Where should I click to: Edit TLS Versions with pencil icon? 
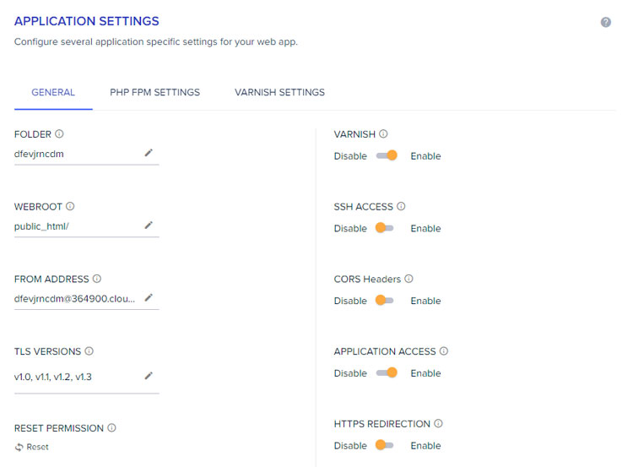pos(149,376)
